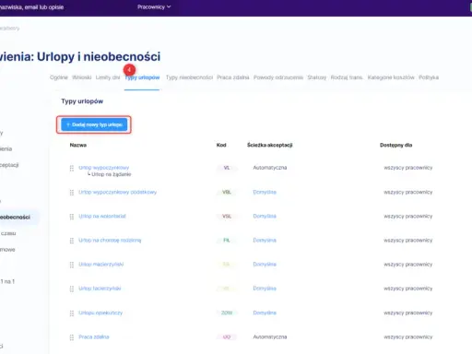Open the Urlop macierzyński link
This screenshot has width=472, height=354.
[101, 265]
